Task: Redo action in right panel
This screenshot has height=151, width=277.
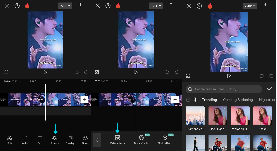Action: tap(271, 76)
